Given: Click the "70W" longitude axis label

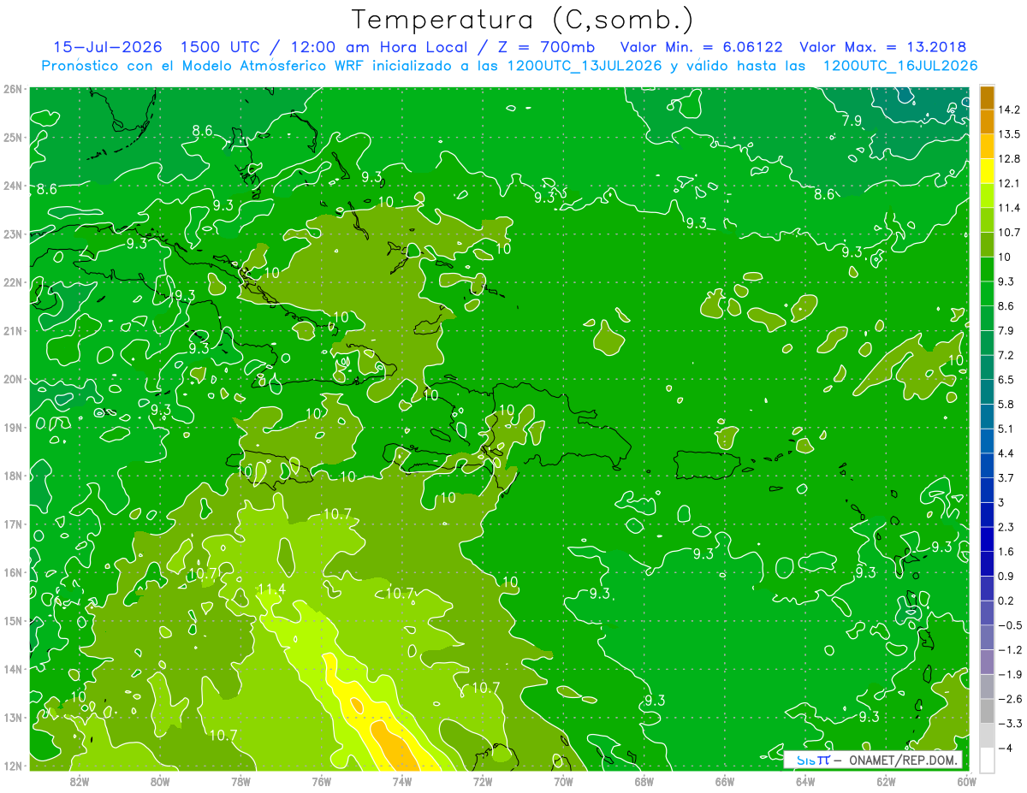Looking at the screenshot, I should (x=564, y=781).
